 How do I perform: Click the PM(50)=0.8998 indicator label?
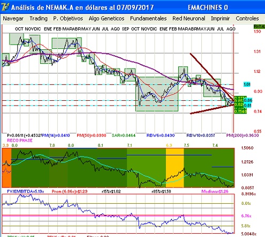(x=92, y=136)
